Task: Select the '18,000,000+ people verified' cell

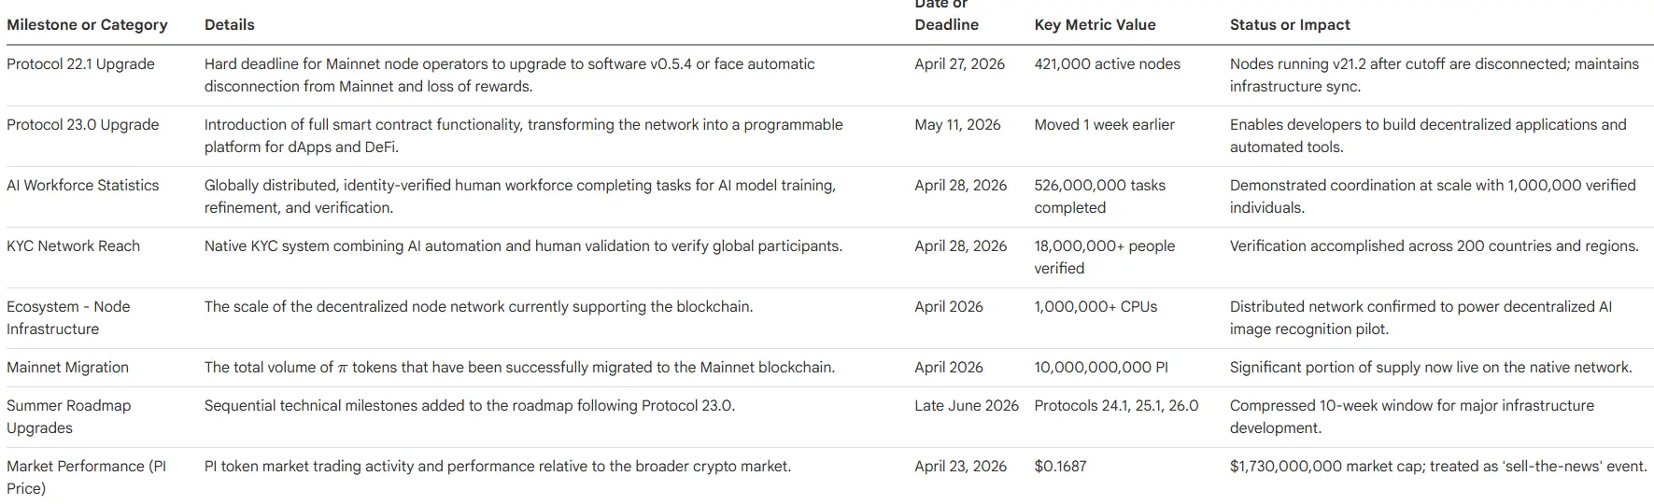Action: pyautogui.click(x=1104, y=258)
